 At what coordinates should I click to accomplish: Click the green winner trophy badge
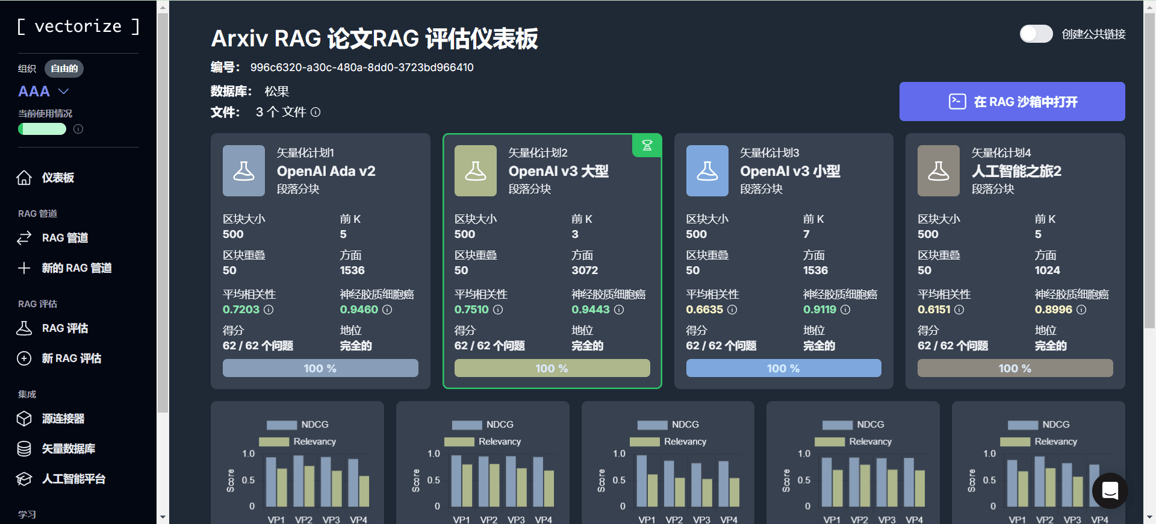647,145
